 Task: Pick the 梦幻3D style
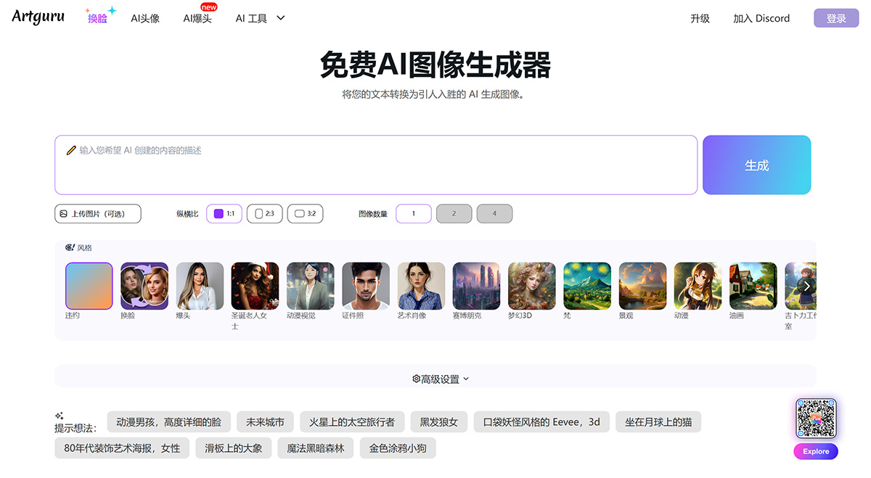pyautogui.click(x=531, y=285)
